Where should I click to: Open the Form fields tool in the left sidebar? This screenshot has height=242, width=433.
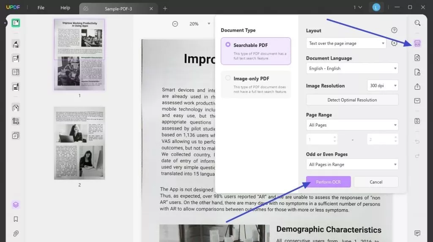[x=16, y=72]
